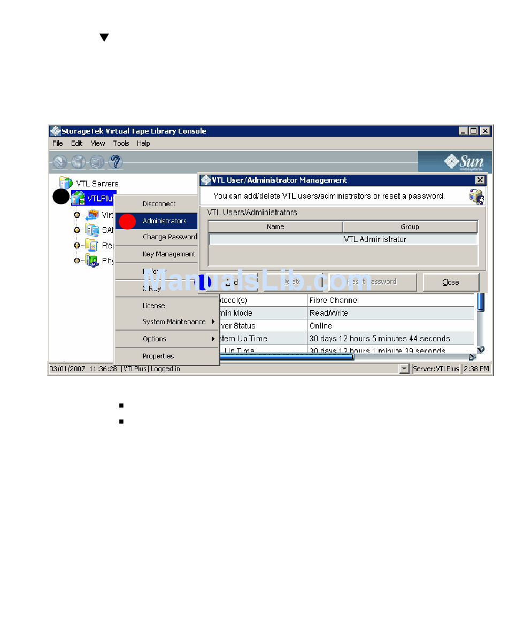Click the Reset Password button

(x=372, y=282)
